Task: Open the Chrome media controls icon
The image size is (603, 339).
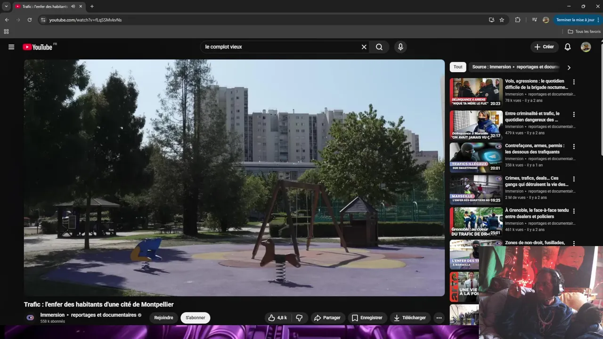Action: [534, 20]
